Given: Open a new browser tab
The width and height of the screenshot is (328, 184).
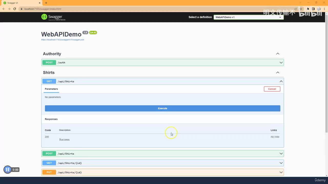Looking at the screenshot, I should click(x=46, y=3).
